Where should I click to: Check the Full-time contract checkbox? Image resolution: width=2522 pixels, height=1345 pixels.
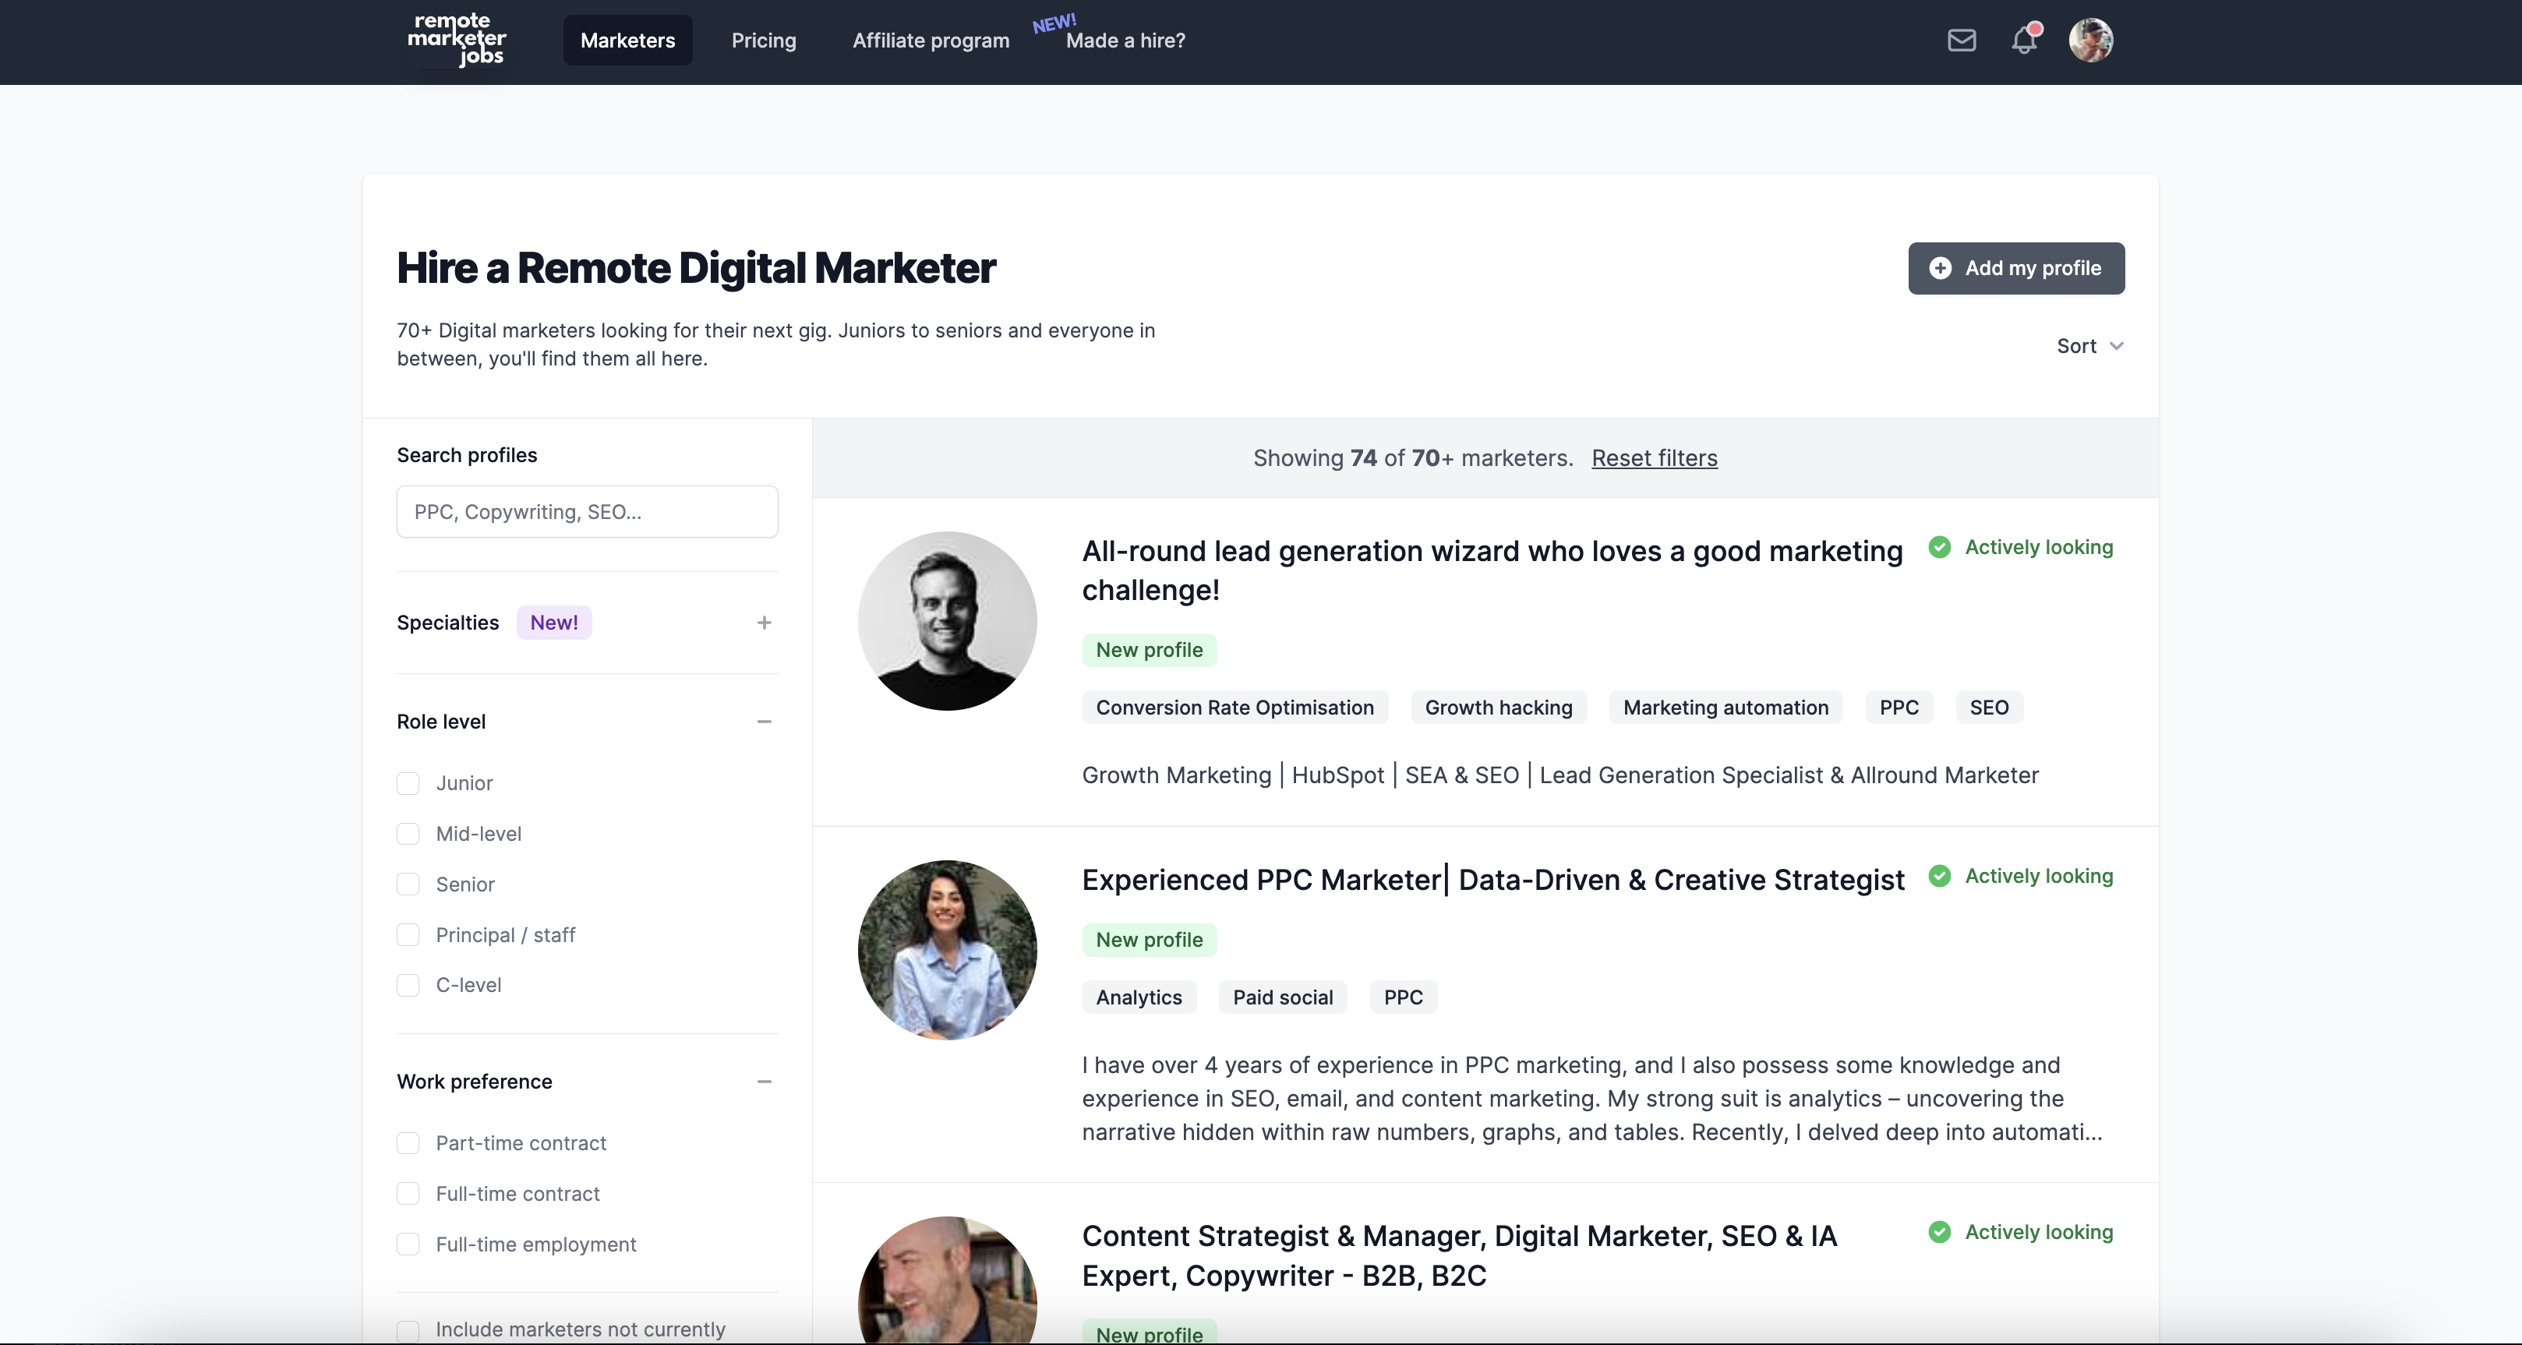pyautogui.click(x=408, y=1195)
